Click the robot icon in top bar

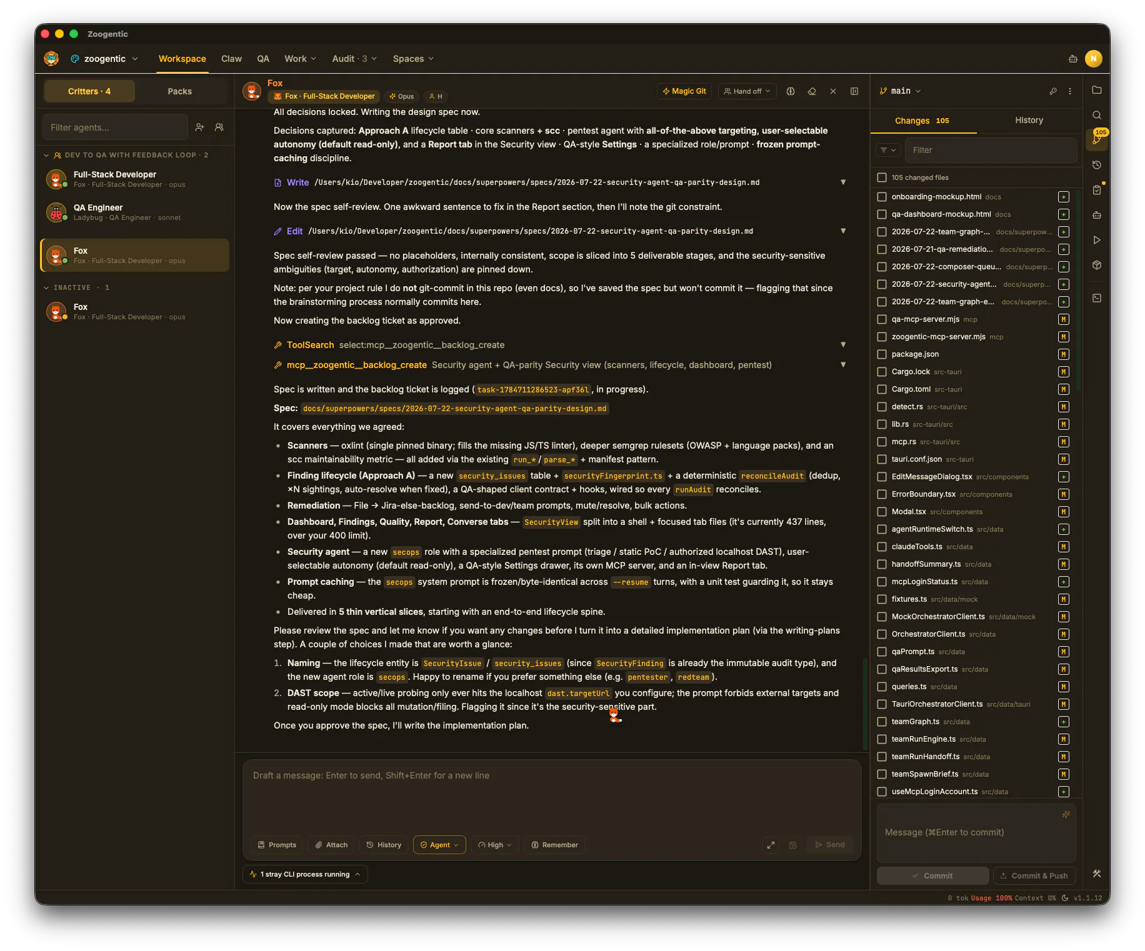(x=1073, y=59)
